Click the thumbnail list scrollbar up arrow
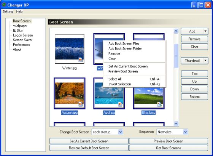 coord(176,31)
